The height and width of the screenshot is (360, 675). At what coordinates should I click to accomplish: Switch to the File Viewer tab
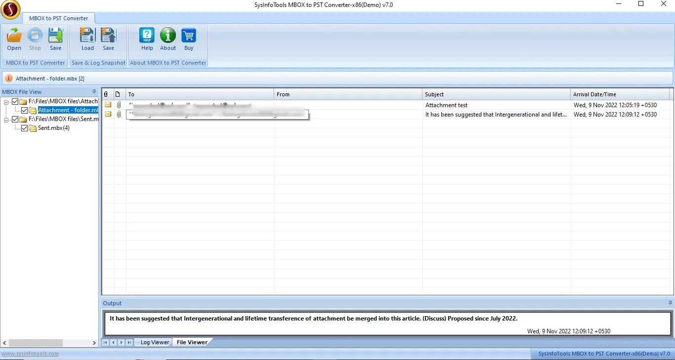[x=192, y=342]
